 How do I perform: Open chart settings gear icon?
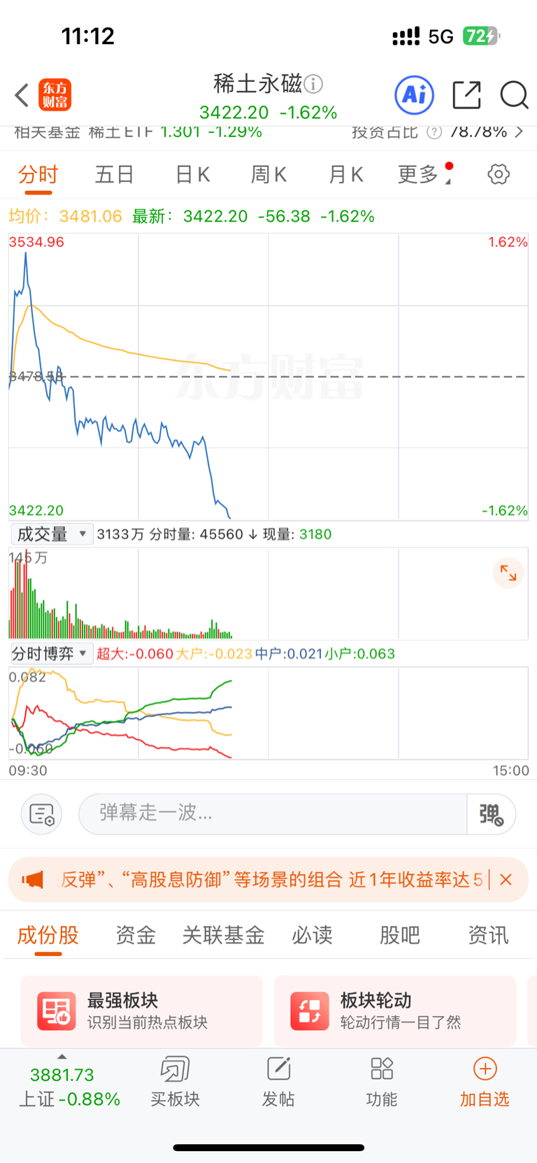(x=499, y=174)
